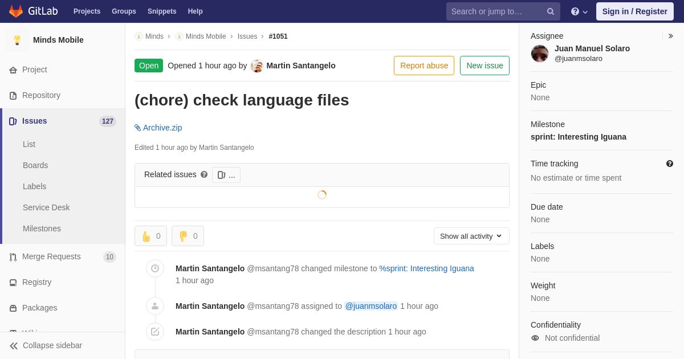Open Service Desk
The image size is (684, 359).
coord(46,207)
